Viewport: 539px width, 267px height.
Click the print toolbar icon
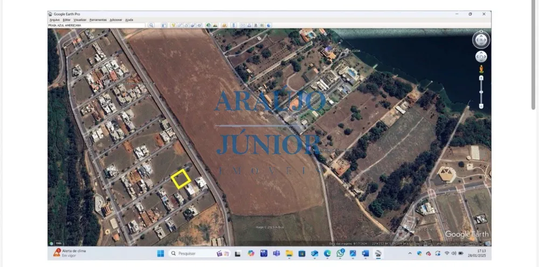click(x=249, y=25)
